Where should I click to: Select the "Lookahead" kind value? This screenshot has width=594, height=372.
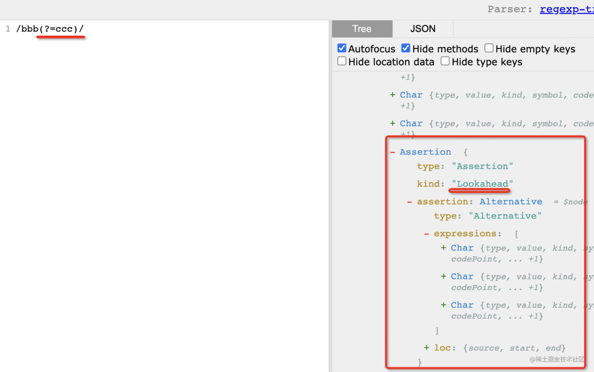482,184
